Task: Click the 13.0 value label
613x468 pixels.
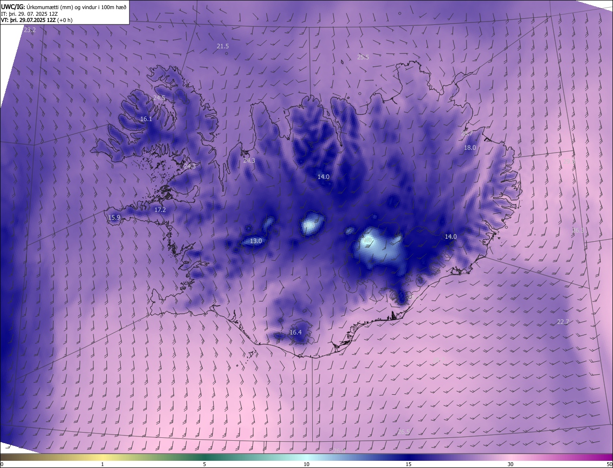Action: point(256,241)
